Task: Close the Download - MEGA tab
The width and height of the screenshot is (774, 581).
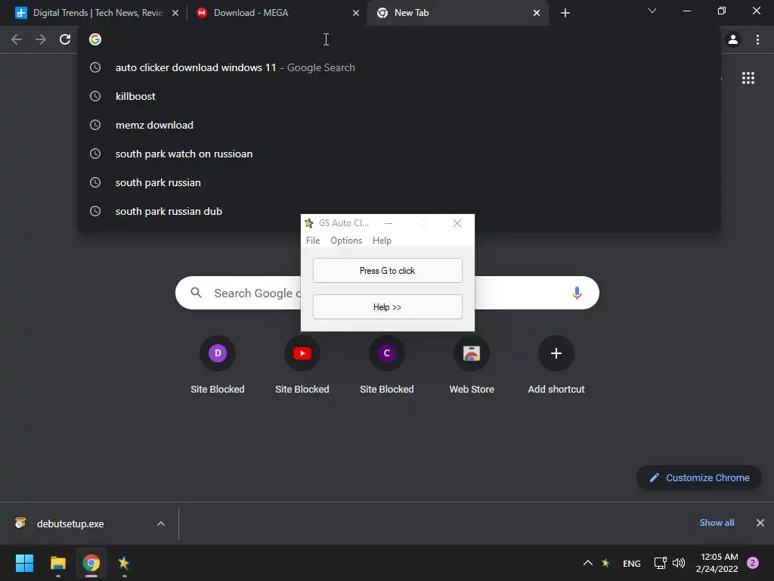Action: tap(356, 13)
